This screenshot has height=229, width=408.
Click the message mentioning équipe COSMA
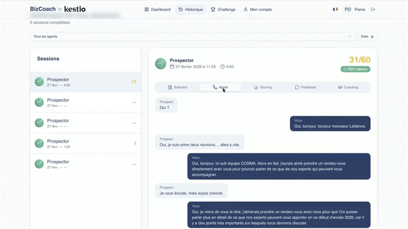point(279,167)
